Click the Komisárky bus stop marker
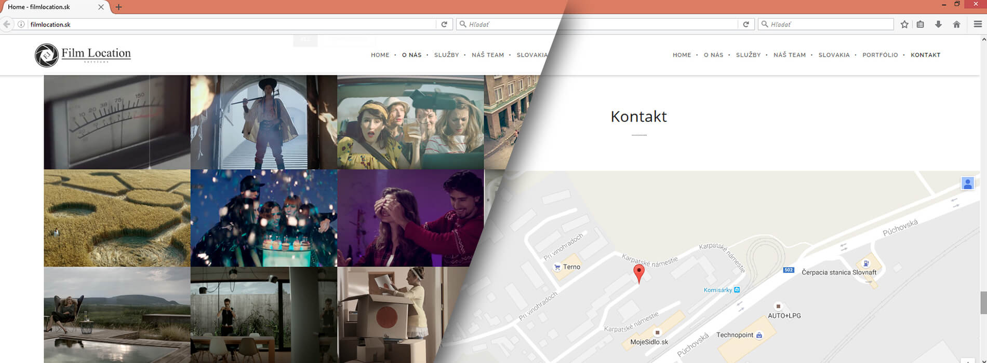 (737, 290)
